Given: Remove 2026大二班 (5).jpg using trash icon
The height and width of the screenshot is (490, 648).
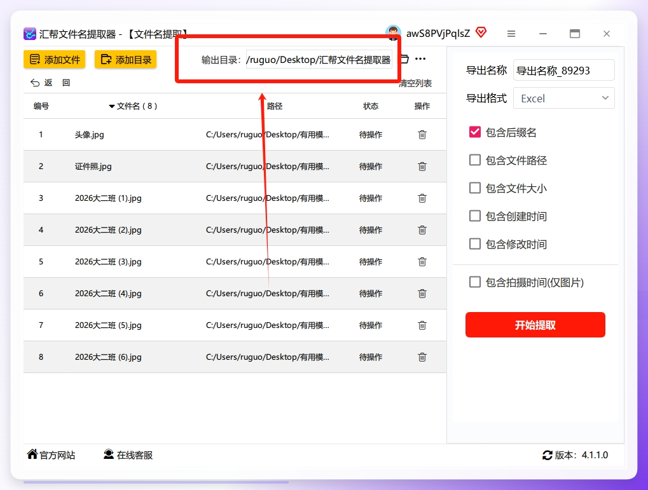Looking at the screenshot, I should click(422, 325).
